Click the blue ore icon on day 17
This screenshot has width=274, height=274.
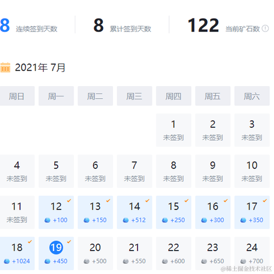pyautogui.click(x=243, y=220)
